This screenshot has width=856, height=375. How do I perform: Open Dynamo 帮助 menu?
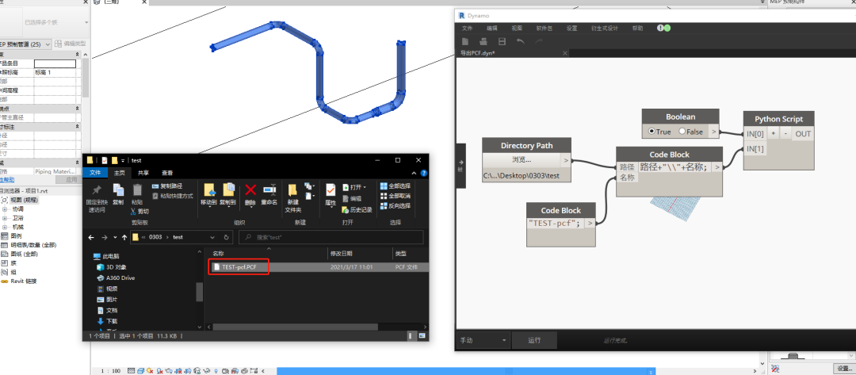coord(637,29)
